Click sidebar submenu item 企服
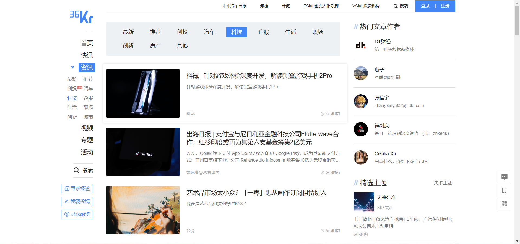520x244 pixels. coord(88,98)
